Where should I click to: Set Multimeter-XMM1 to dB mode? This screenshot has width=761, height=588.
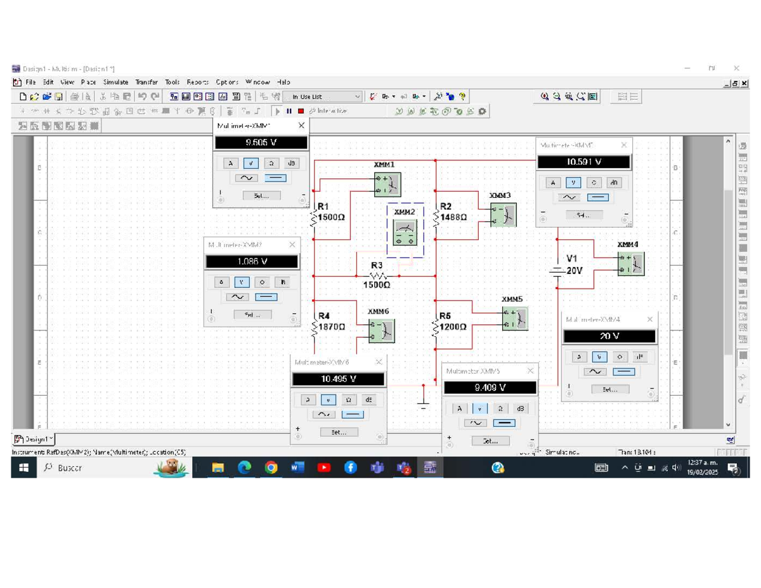coord(291,163)
